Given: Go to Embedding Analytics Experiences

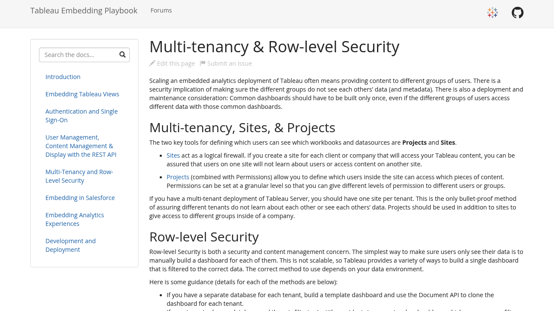Looking at the screenshot, I should tap(75, 219).
